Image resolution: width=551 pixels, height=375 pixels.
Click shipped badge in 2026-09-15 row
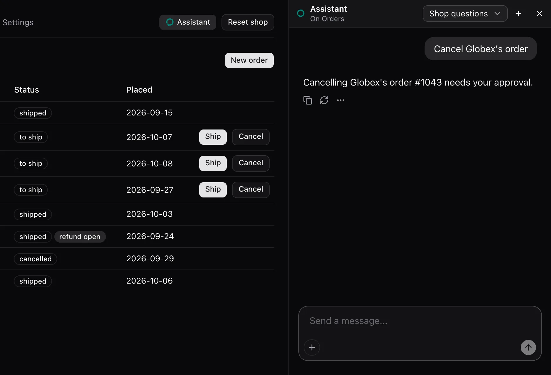(33, 113)
